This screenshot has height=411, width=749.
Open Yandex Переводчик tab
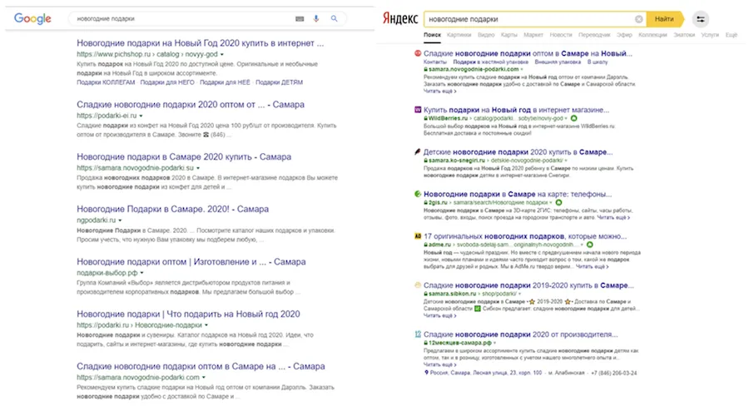(x=594, y=35)
